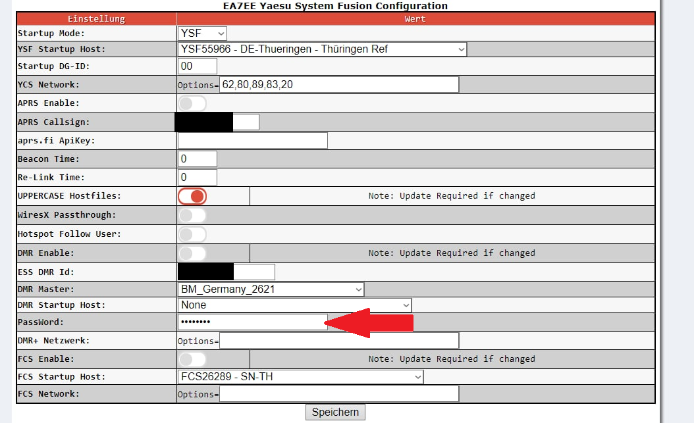Click the Wert column header
The height and width of the screenshot is (423, 694).
(415, 19)
